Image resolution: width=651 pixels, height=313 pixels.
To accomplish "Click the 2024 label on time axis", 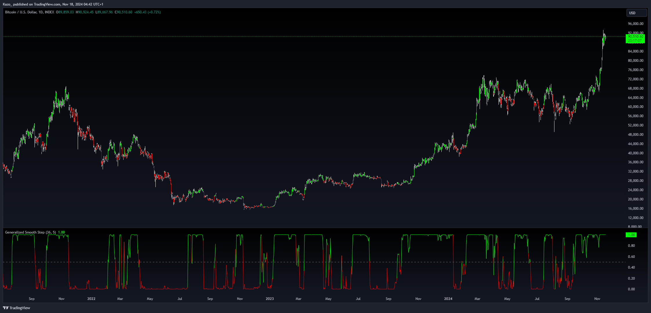I will [448, 299].
